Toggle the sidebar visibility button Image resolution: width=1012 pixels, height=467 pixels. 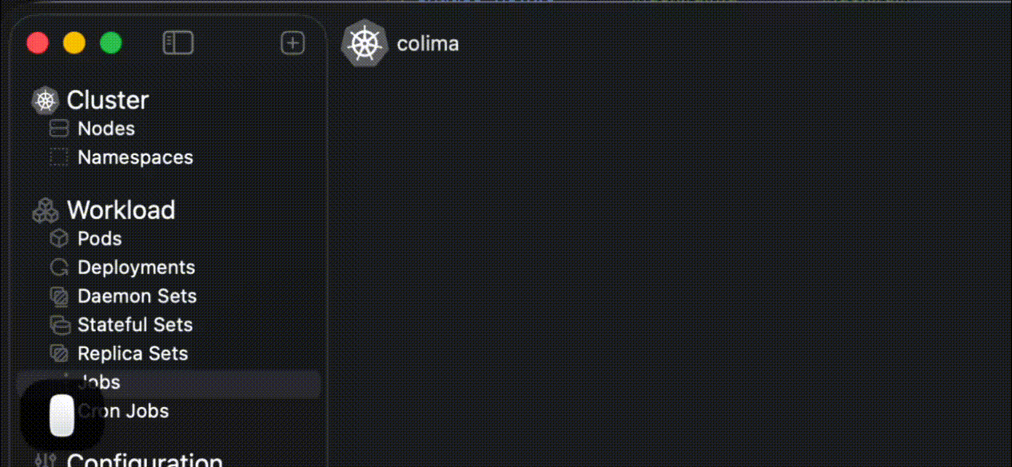(x=177, y=43)
